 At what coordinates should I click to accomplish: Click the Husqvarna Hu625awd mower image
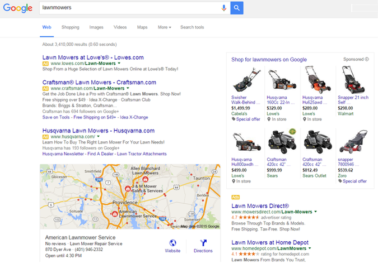coord(318,79)
